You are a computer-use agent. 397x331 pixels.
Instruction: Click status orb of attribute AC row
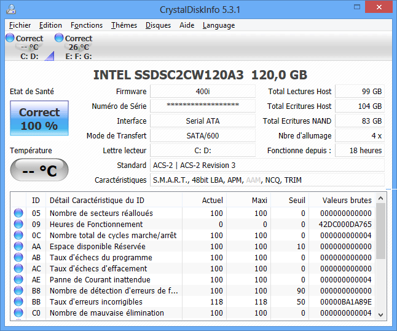[18, 268]
